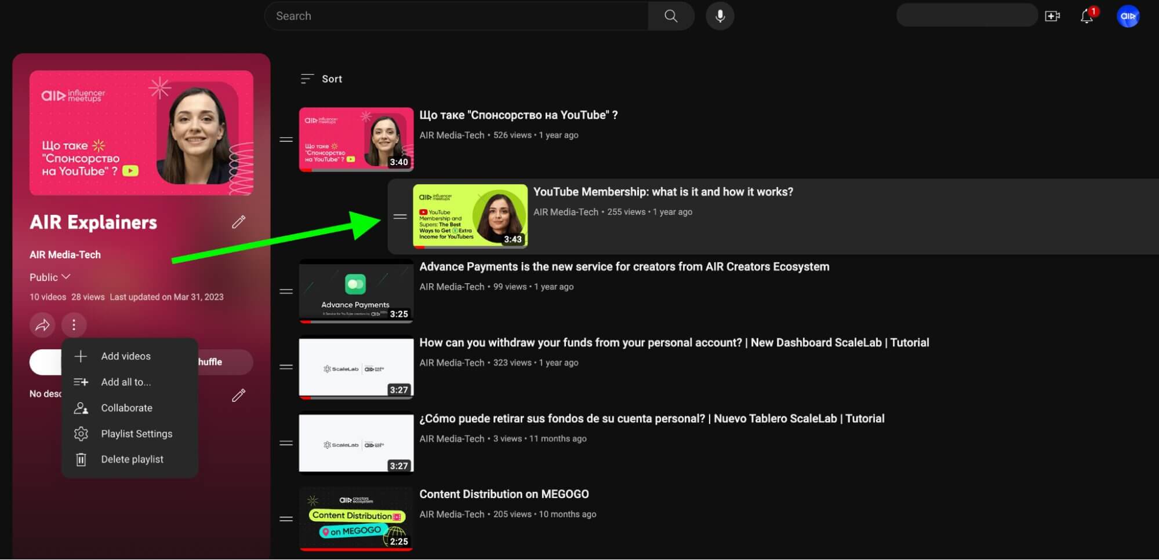Open How can you withdraw your funds title
Screen dimensions: 1159x560
(674, 343)
